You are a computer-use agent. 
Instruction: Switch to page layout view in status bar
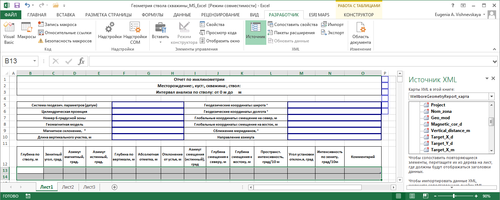tap(412, 196)
